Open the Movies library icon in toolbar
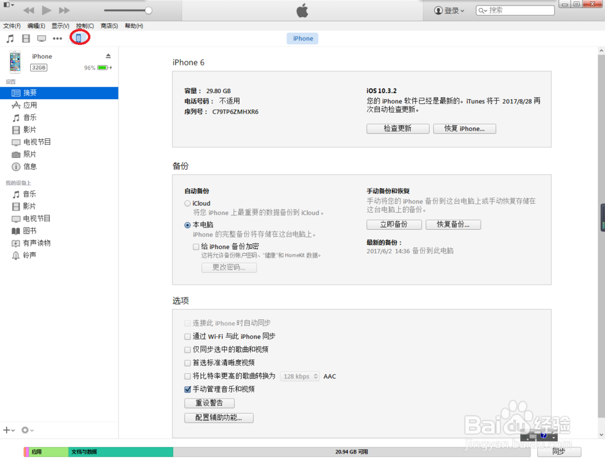Viewport: 605px width, 465px height. [x=26, y=39]
